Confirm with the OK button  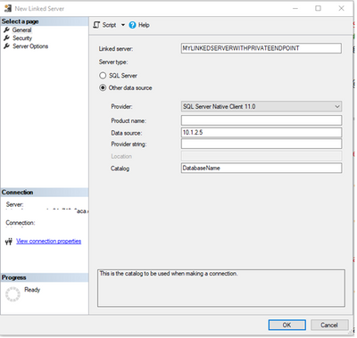286,325
